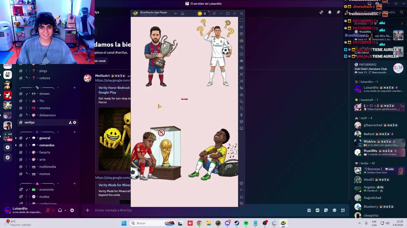Create channel in category above general
The height and width of the screenshot is (228, 407).
pos(74,132)
